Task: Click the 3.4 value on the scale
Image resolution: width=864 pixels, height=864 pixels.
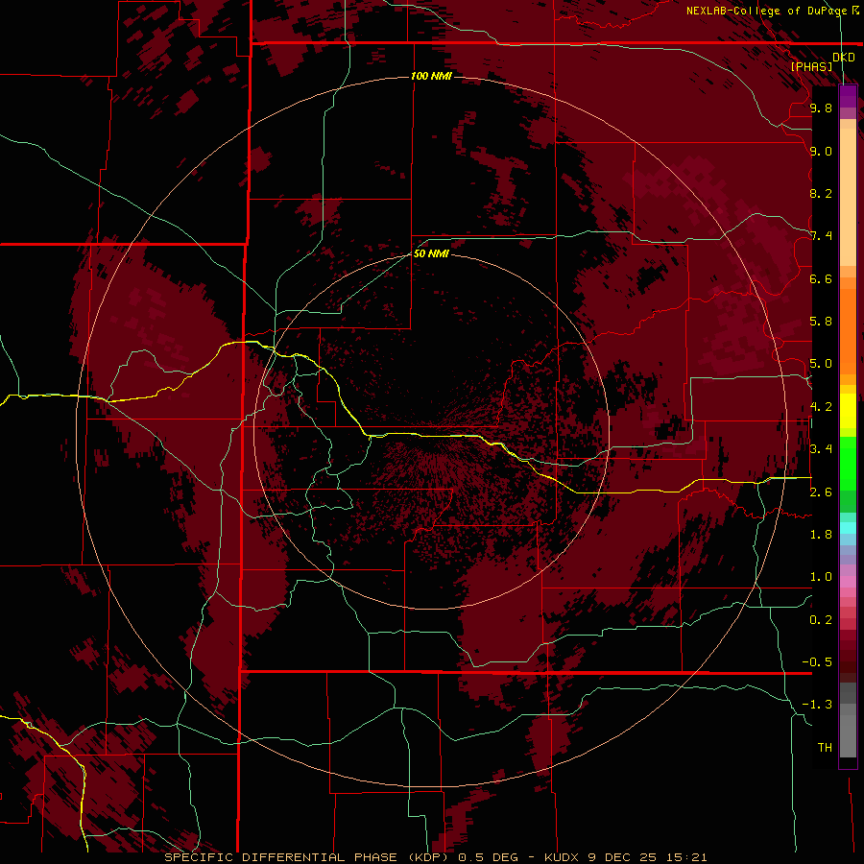Action: pos(821,449)
